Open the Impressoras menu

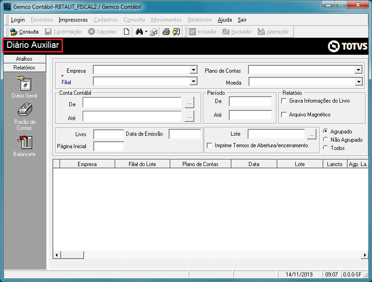(x=73, y=20)
